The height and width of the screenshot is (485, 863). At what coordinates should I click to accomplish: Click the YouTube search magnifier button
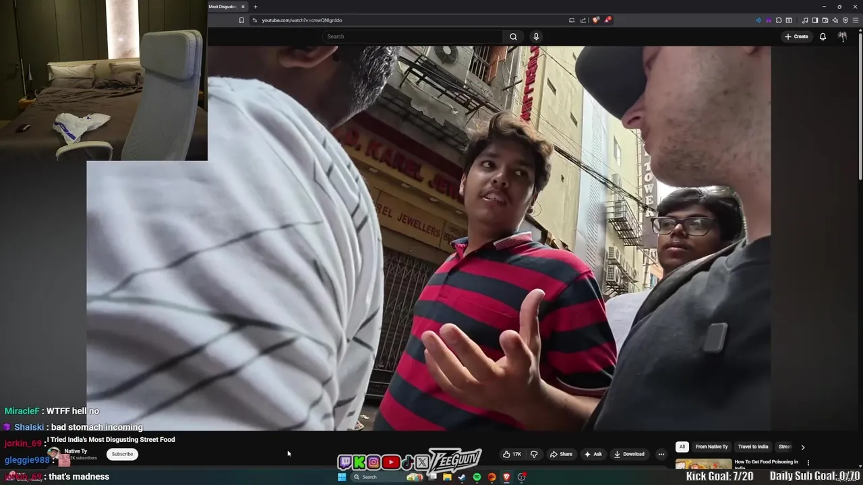coord(513,36)
